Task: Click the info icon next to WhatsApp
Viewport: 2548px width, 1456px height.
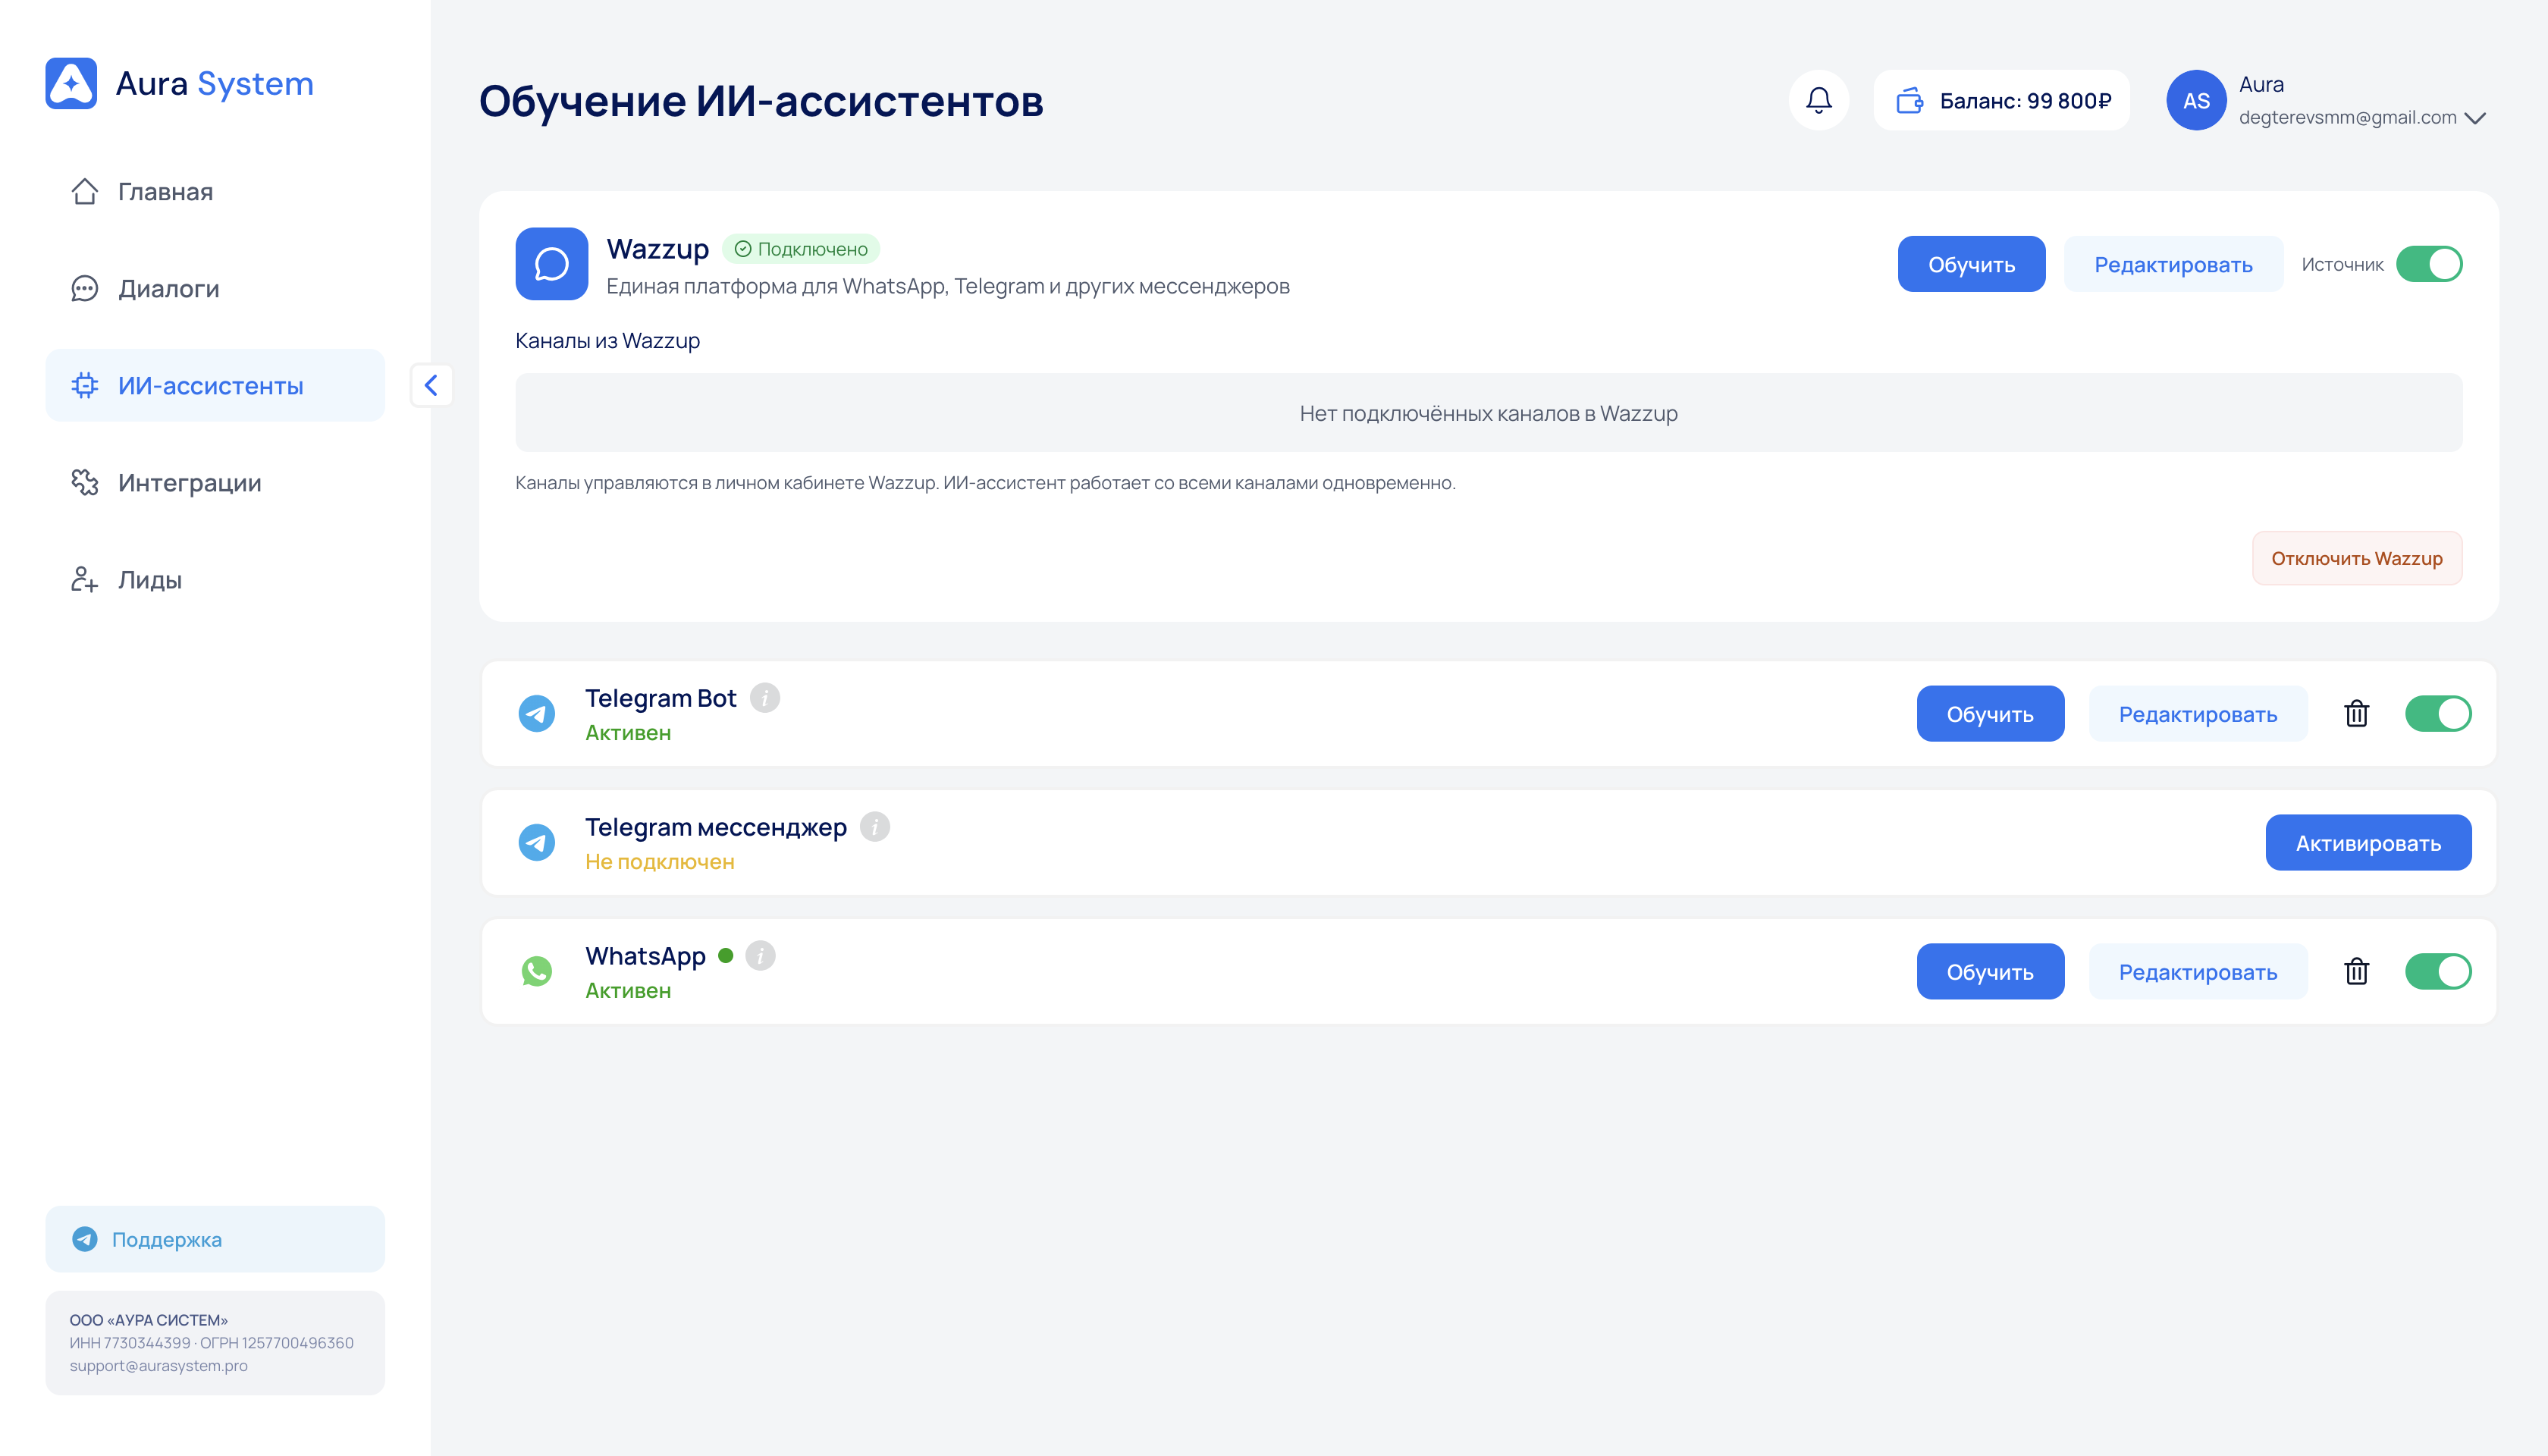Action: pyautogui.click(x=760, y=955)
